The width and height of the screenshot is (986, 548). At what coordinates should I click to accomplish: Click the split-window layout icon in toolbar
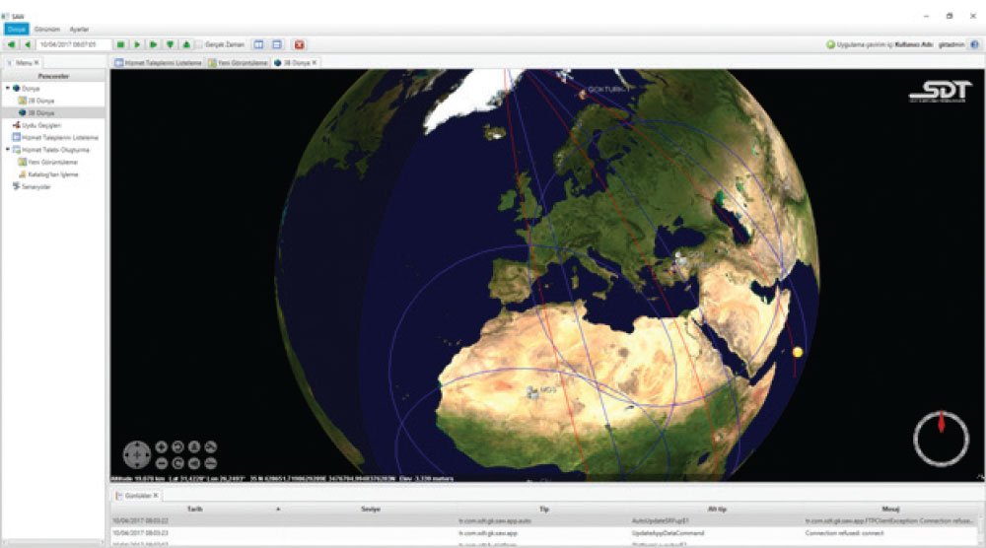pos(259,44)
